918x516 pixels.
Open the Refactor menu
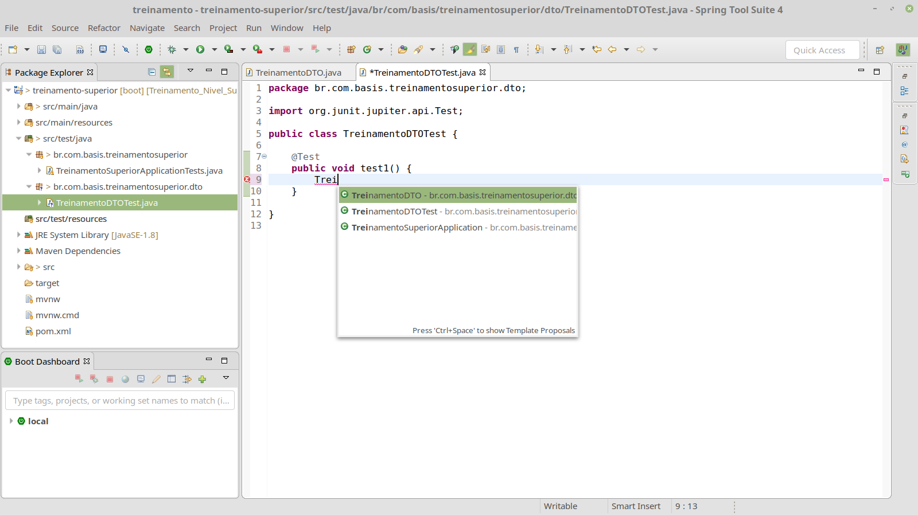[x=104, y=28]
